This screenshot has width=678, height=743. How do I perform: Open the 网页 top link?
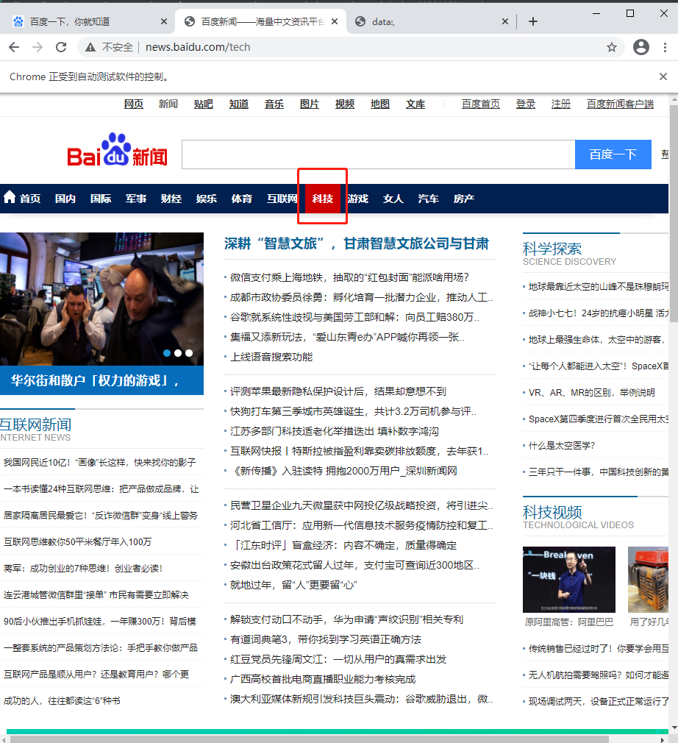click(134, 104)
